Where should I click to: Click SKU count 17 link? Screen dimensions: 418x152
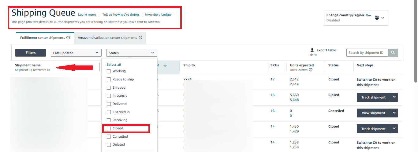[x=273, y=79]
